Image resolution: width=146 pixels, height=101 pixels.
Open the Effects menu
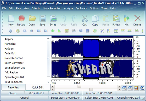(36, 8)
